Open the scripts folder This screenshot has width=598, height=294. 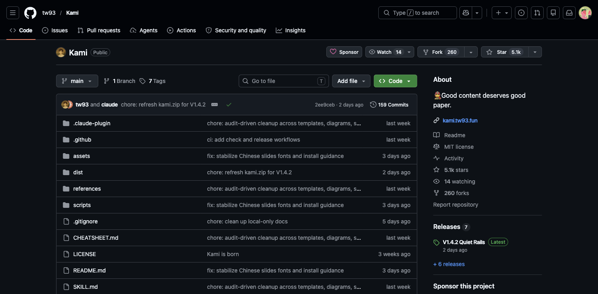click(x=82, y=205)
